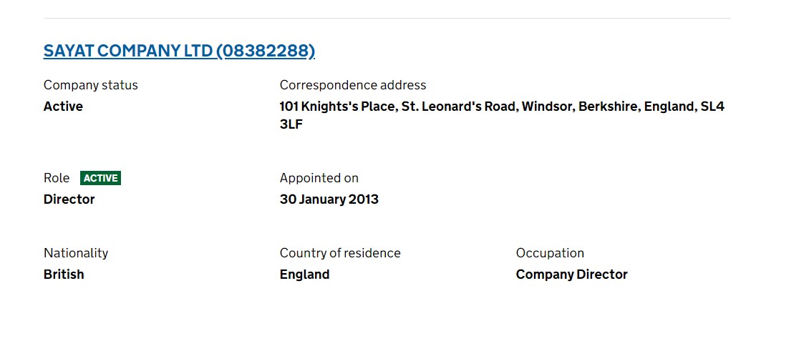Click the 'Correspondence address' heading
The height and width of the screenshot is (346, 809).
tap(353, 85)
